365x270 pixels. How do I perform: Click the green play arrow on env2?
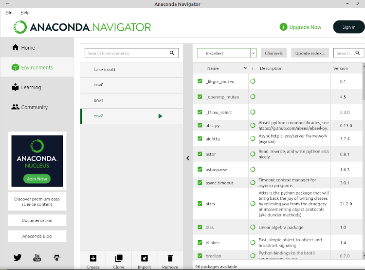[x=160, y=116]
